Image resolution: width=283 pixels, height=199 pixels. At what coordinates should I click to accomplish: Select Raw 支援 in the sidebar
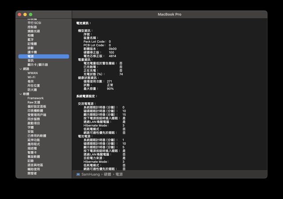point(34,103)
